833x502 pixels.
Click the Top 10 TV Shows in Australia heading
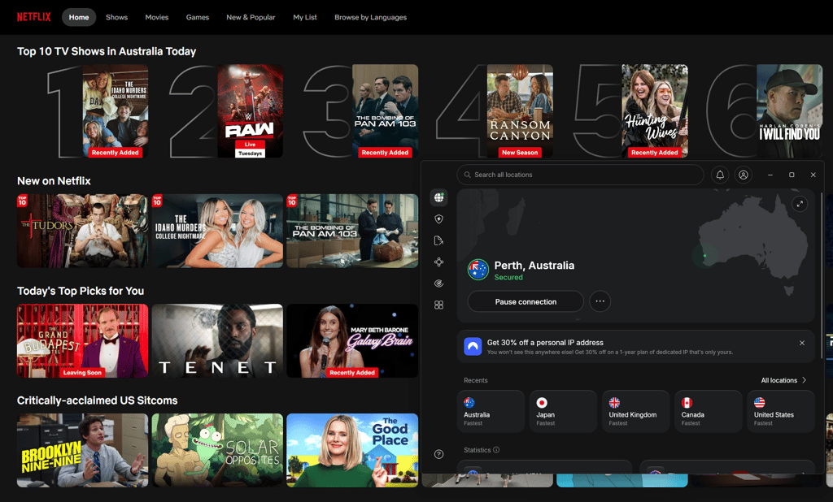(107, 51)
